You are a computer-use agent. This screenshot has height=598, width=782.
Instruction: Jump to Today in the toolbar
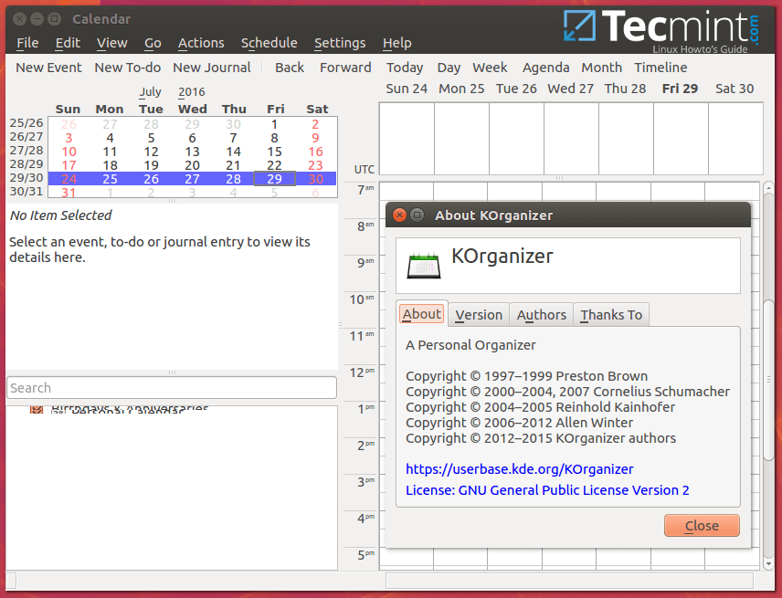405,68
